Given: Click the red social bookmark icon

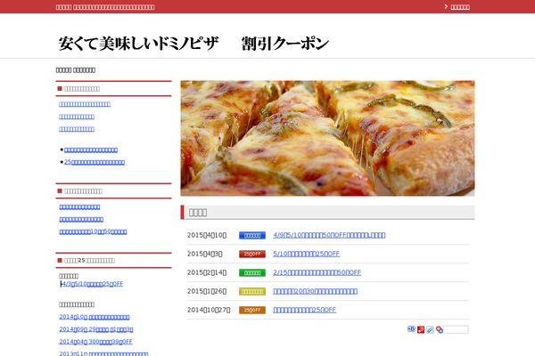Looking at the screenshot, I should [x=421, y=329].
